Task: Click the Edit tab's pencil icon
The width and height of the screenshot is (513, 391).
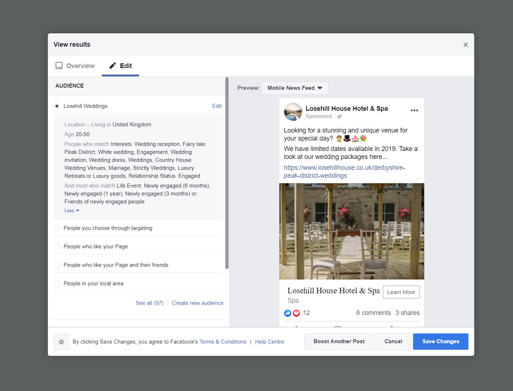Action: pos(113,66)
